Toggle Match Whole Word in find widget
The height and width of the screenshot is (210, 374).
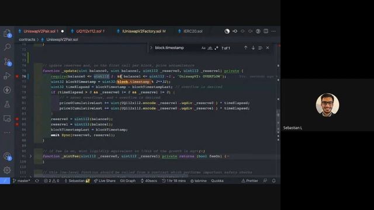click(x=210, y=48)
